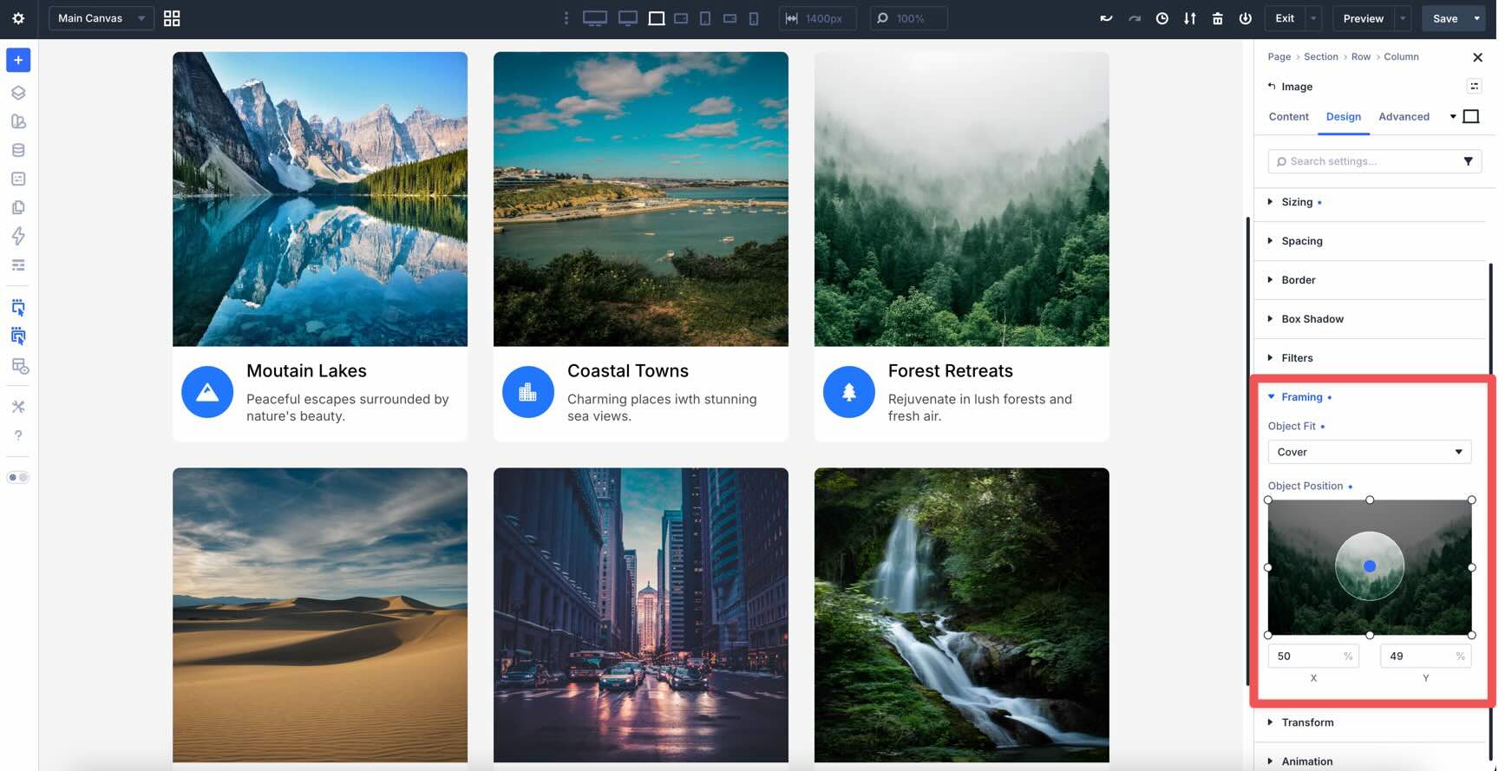Undo the last action
Image resolution: width=1505 pixels, height=771 pixels.
[x=1106, y=18]
